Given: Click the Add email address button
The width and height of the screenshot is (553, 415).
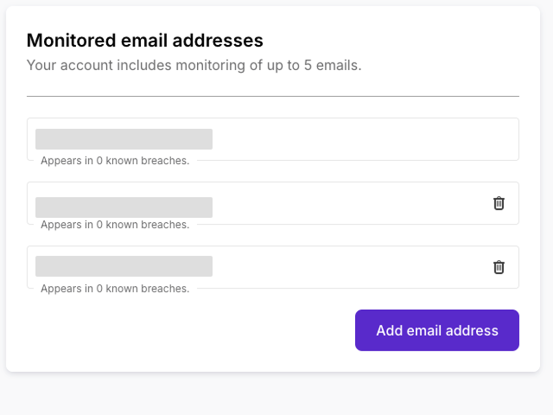Looking at the screenshot, I should pyautogui.click(x=437, y=330).
